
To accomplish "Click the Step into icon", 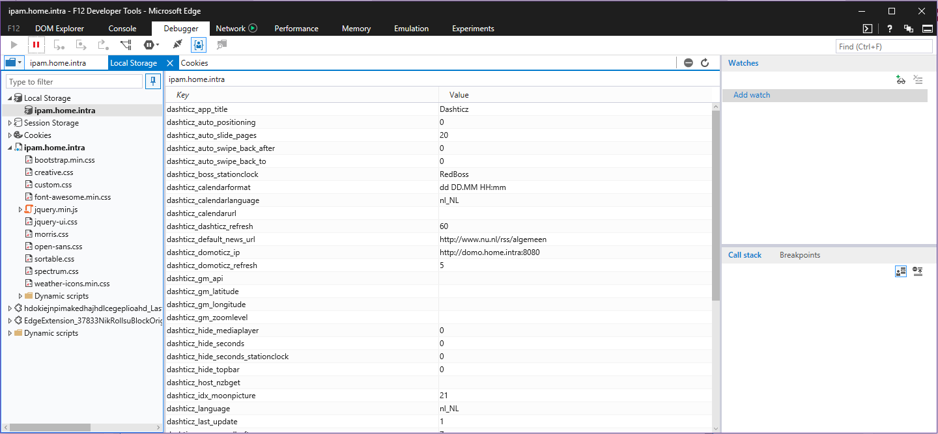I will click(59, 45).
